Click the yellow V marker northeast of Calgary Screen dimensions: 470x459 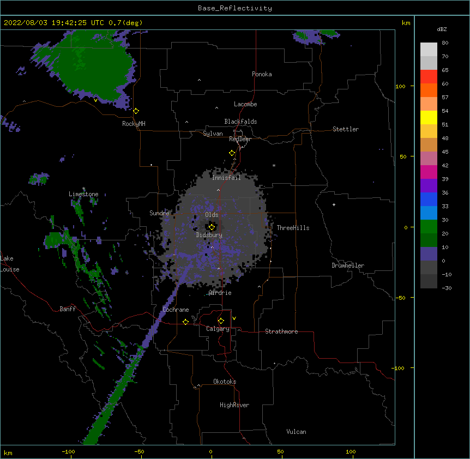[x=234, y=318]
